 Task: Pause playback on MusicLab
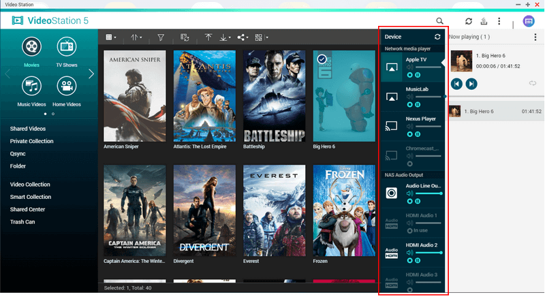(418, 104)
